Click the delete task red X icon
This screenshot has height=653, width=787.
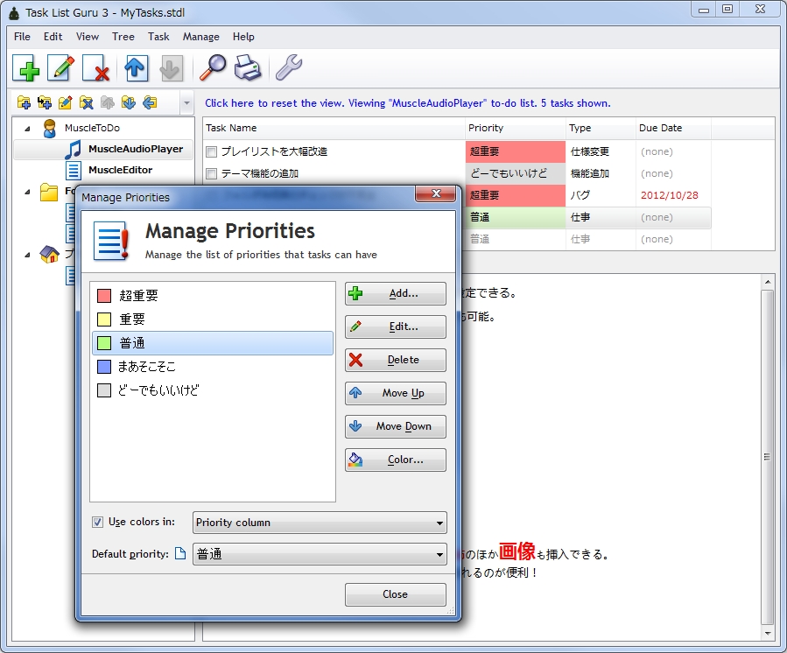click(96, 67)
